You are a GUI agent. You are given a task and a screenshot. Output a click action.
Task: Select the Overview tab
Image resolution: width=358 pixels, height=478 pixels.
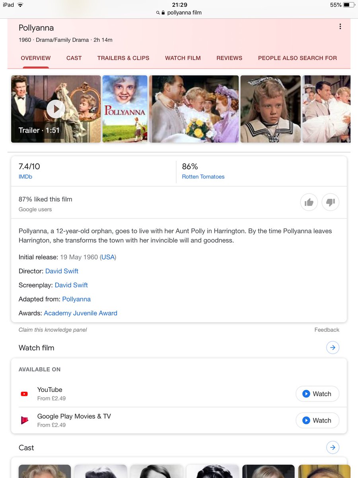(x=36, y=58)
